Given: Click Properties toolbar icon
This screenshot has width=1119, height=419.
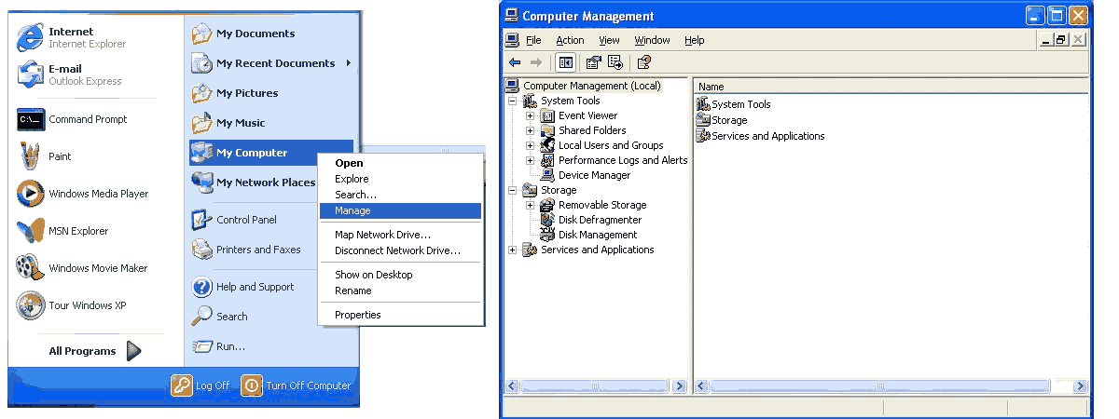Looking at the screenshot, I should click(593, 62).
